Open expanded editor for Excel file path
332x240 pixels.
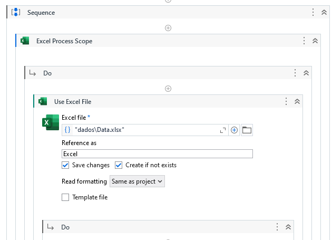(x=223, y=130)
